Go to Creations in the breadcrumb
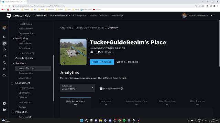The image size is (220, 123). click(x=66, y=28)
